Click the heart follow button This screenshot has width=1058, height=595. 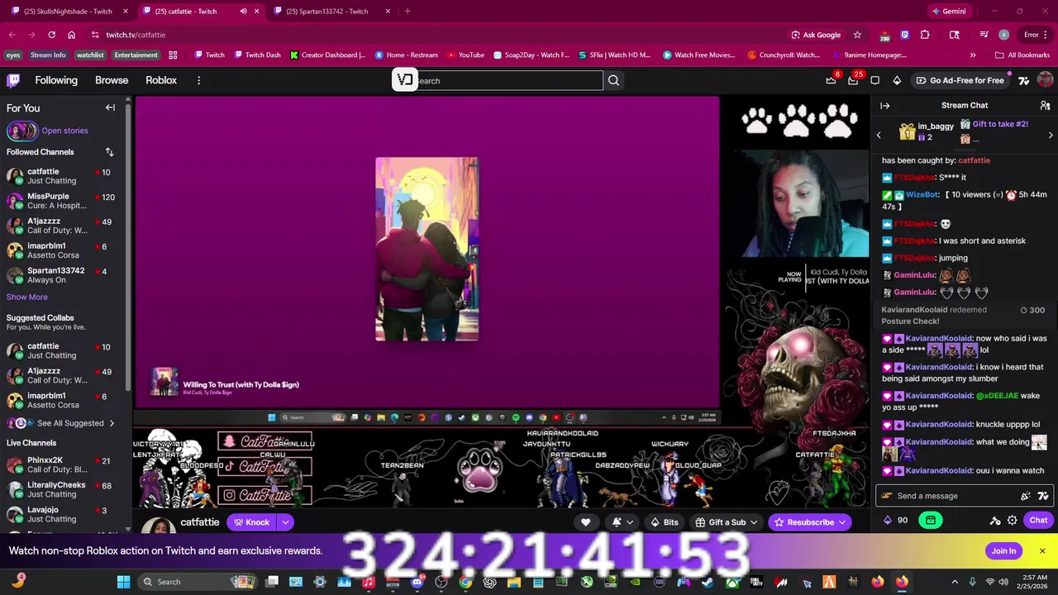tap(585, 522)
